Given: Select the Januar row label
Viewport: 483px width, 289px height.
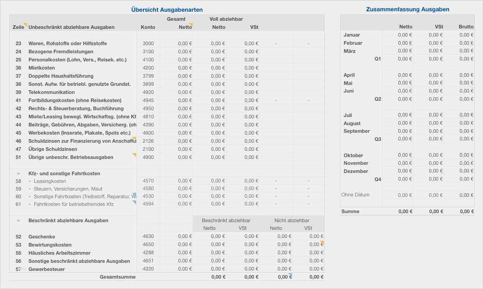Looking at the screenshot, I should pyautogui.click(x=352, y=35).
